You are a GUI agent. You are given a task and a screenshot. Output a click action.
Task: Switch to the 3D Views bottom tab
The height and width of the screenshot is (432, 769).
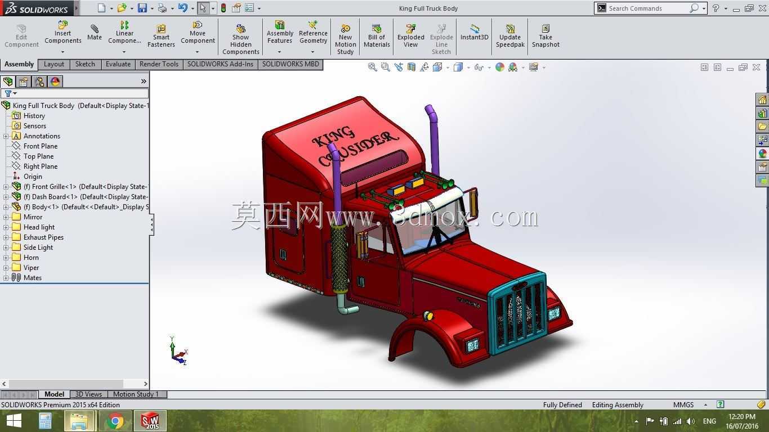(88, 394)
